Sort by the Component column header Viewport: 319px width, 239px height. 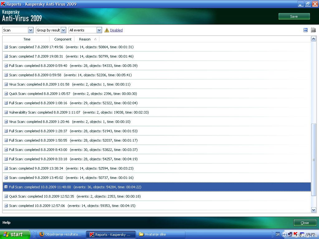point(63,39)
